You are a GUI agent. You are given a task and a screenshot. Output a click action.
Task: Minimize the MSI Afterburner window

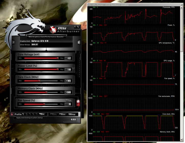click(x=75, y=27)
